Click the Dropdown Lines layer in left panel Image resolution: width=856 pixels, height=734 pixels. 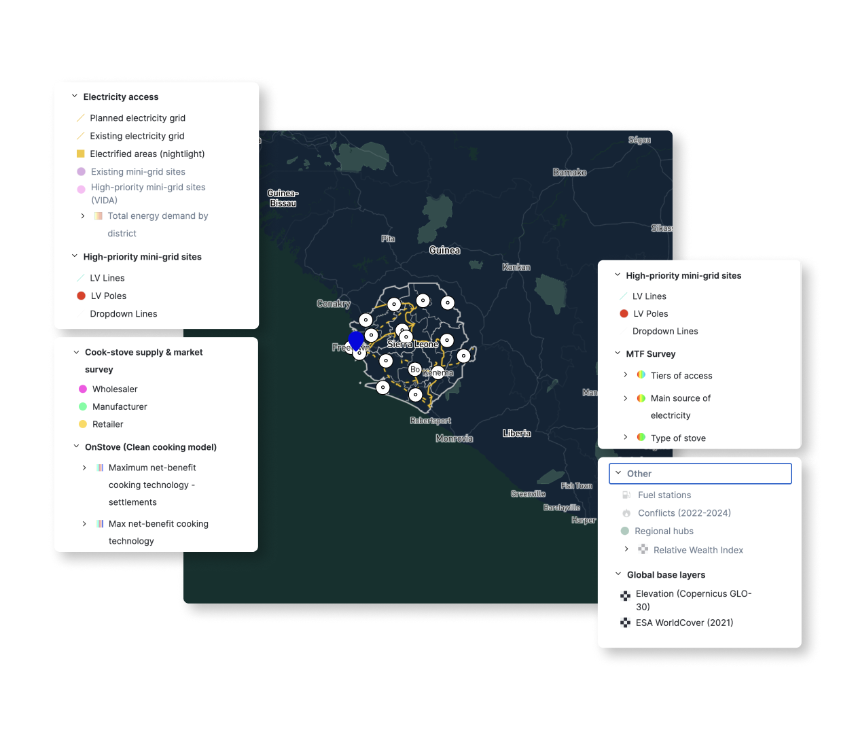[x=123, y=314]
